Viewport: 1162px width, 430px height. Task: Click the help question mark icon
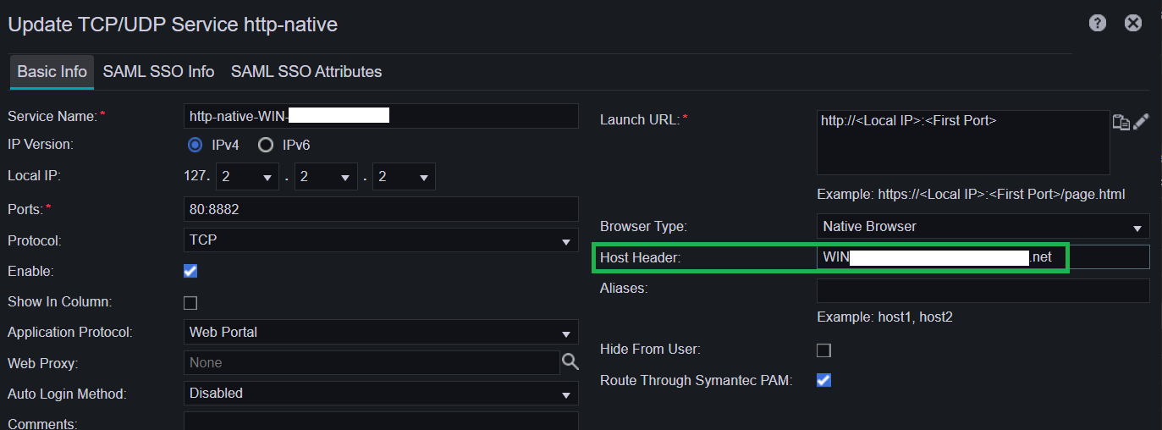[x=1098, y=24]
